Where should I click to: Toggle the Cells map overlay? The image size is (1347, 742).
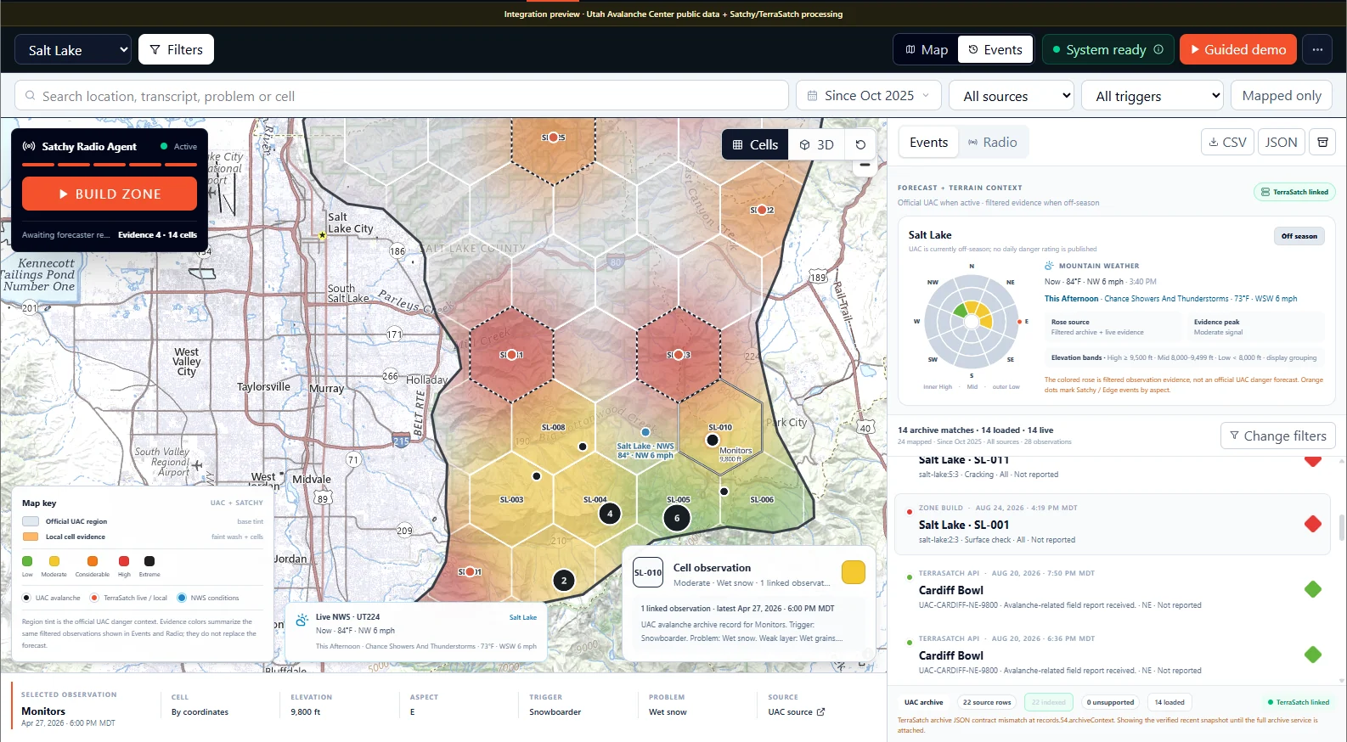(x=755, y=144)
